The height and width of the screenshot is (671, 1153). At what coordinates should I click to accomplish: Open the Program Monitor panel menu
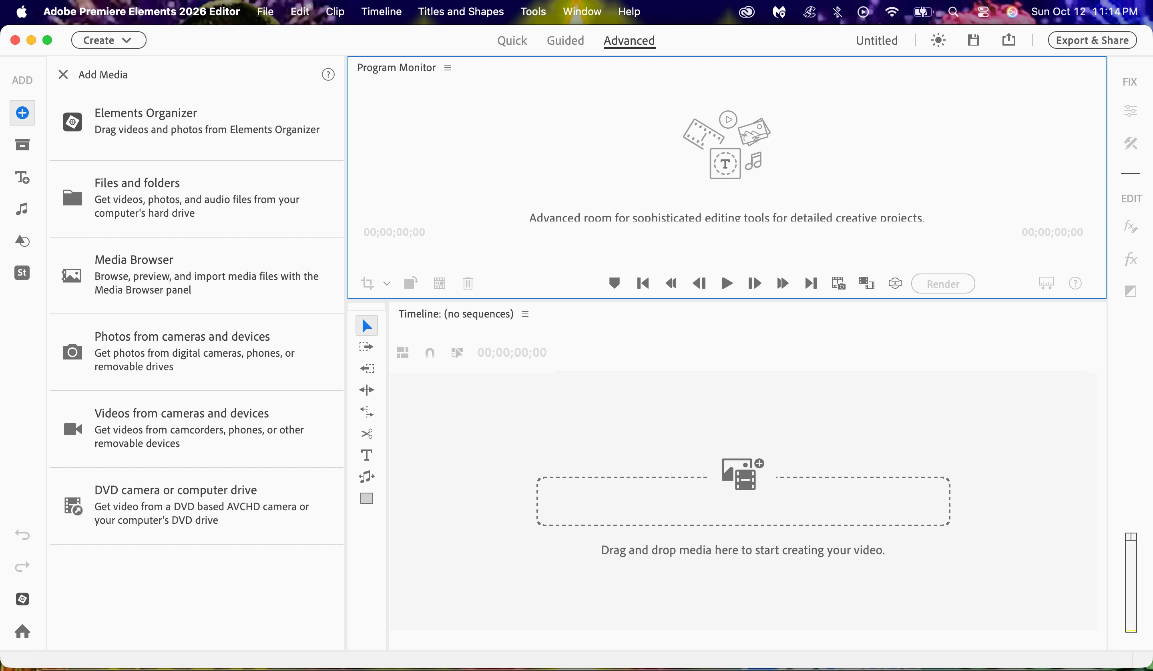[448, 68]
